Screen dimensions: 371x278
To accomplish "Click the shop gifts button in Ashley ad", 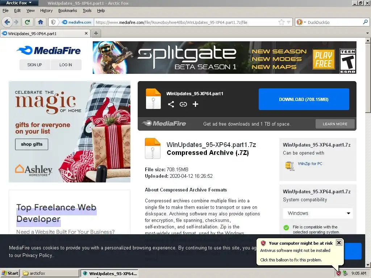I will tap(32, 144).
